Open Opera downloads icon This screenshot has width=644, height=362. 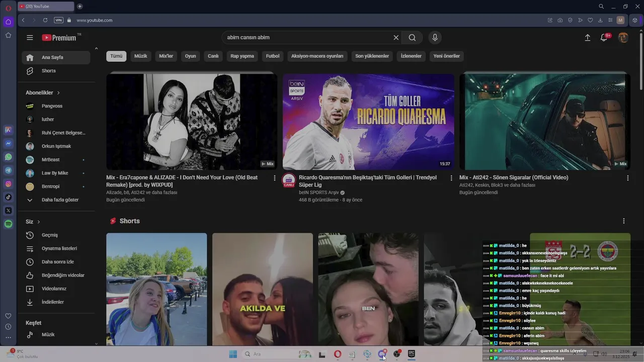pos(600,20)
